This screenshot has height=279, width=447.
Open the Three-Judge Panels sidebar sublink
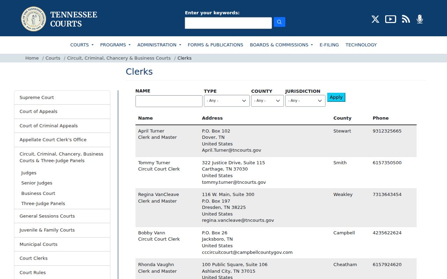[x=43, y=204]
